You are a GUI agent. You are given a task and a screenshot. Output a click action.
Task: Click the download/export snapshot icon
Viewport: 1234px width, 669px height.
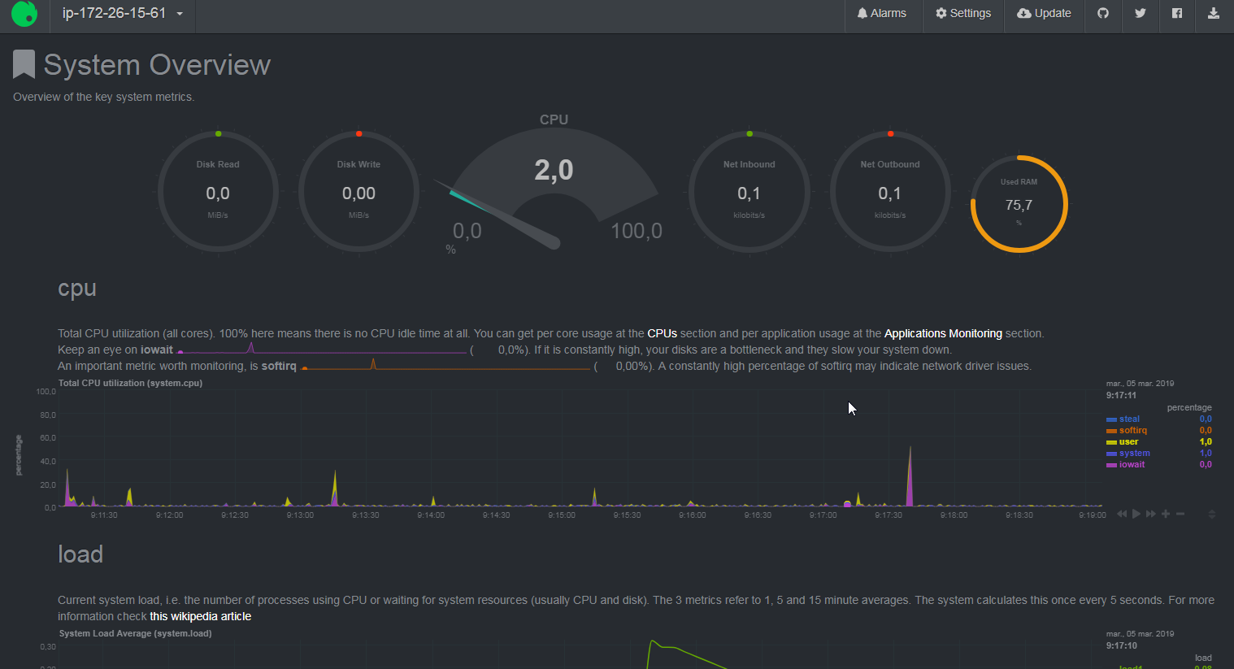pos(1213,14)
